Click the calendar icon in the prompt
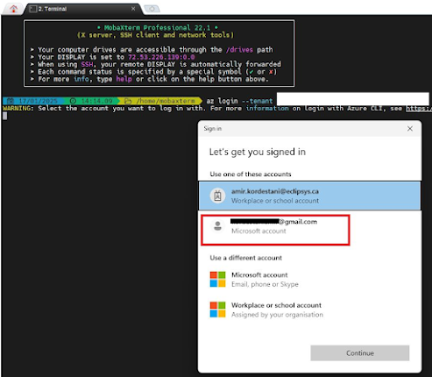Image resolution: width=432 pixels, height=377 pixels. (x=11, y=101)
